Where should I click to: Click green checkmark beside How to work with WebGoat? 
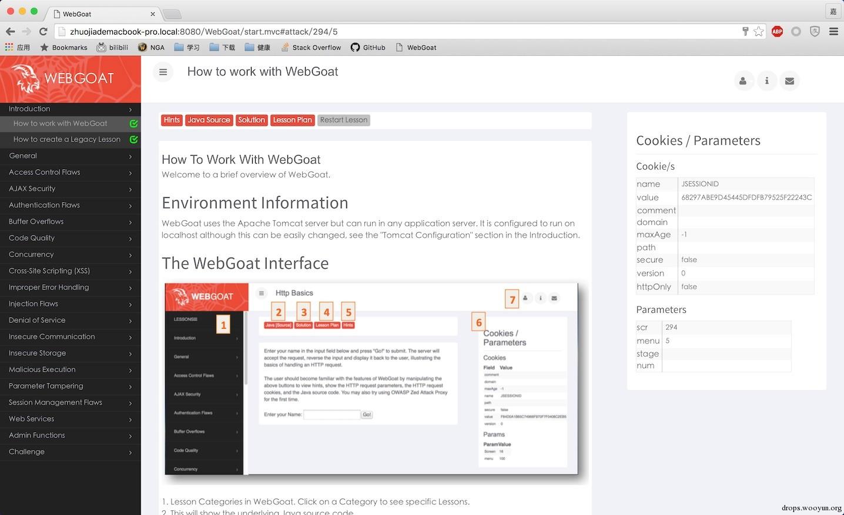tap(133, 124)
